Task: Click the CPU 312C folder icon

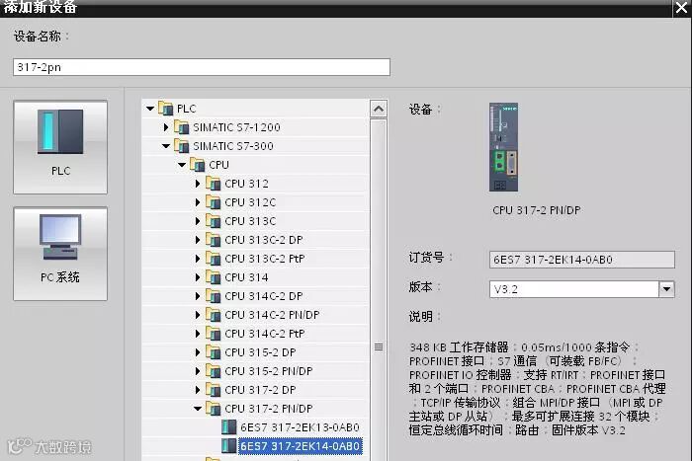Action: (x=214, y=202)
